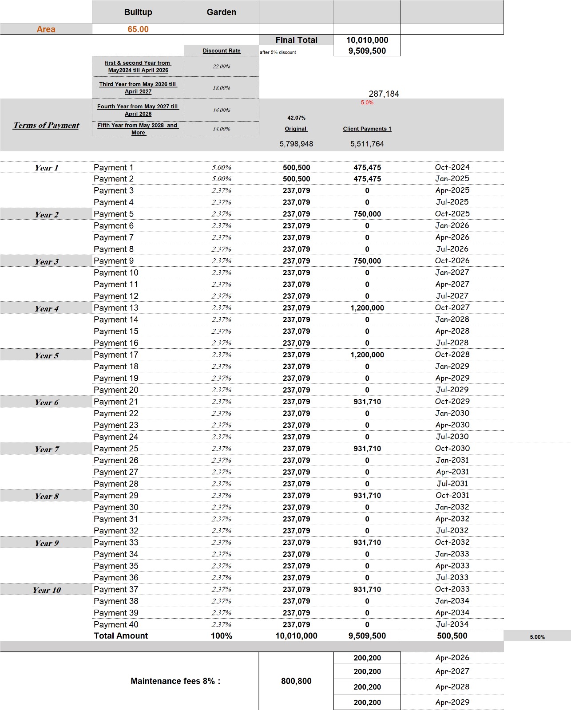
Task: Click the 931,710 amount in Payment 21 row
Action: (x=367, y=402)
